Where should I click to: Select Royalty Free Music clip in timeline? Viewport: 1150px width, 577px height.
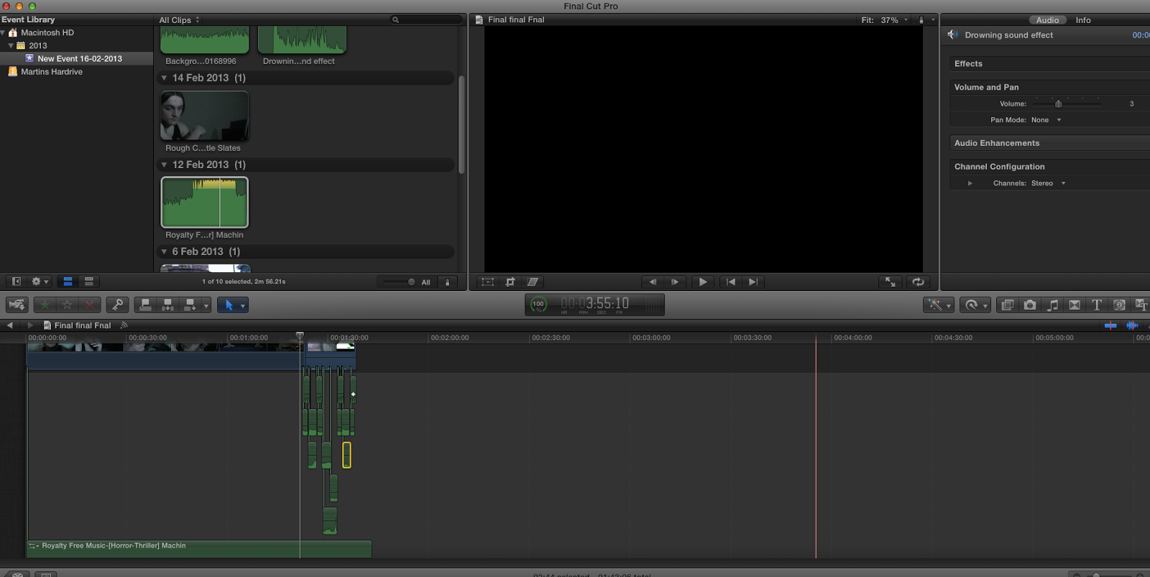[x=199, y=549]
